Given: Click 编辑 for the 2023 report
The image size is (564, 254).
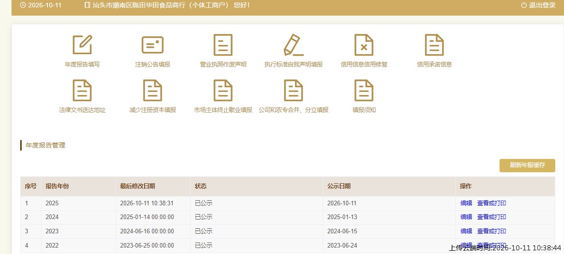Looking at the screenshot, I should [466, 231].
